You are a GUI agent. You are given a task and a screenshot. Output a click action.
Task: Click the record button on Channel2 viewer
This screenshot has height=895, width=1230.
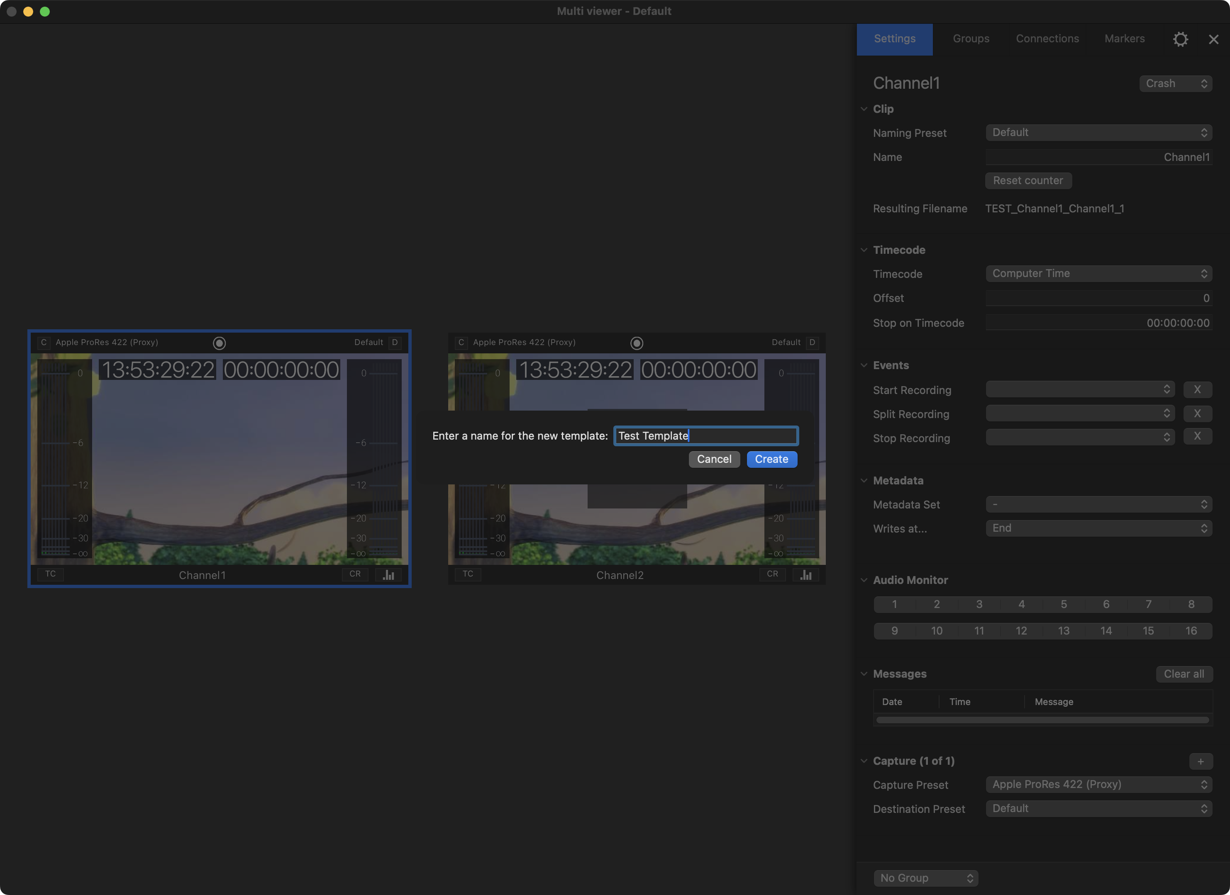[637, 343]
